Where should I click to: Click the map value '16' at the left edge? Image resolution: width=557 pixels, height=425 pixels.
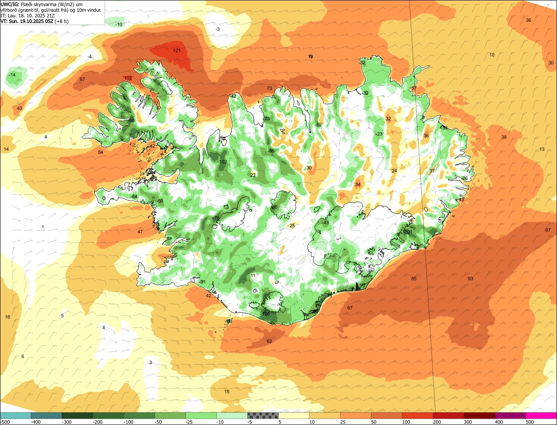coord(7,317)
